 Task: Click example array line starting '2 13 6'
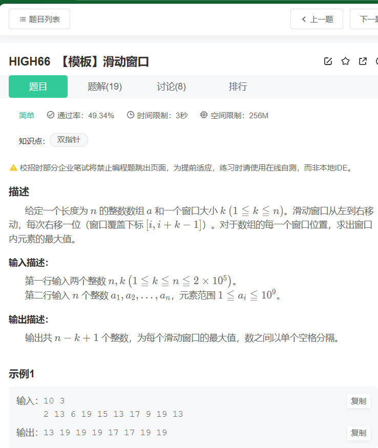click(113, 414)
